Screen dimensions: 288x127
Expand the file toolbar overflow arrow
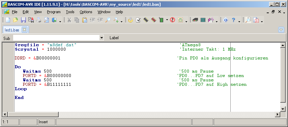coord(60,22)
